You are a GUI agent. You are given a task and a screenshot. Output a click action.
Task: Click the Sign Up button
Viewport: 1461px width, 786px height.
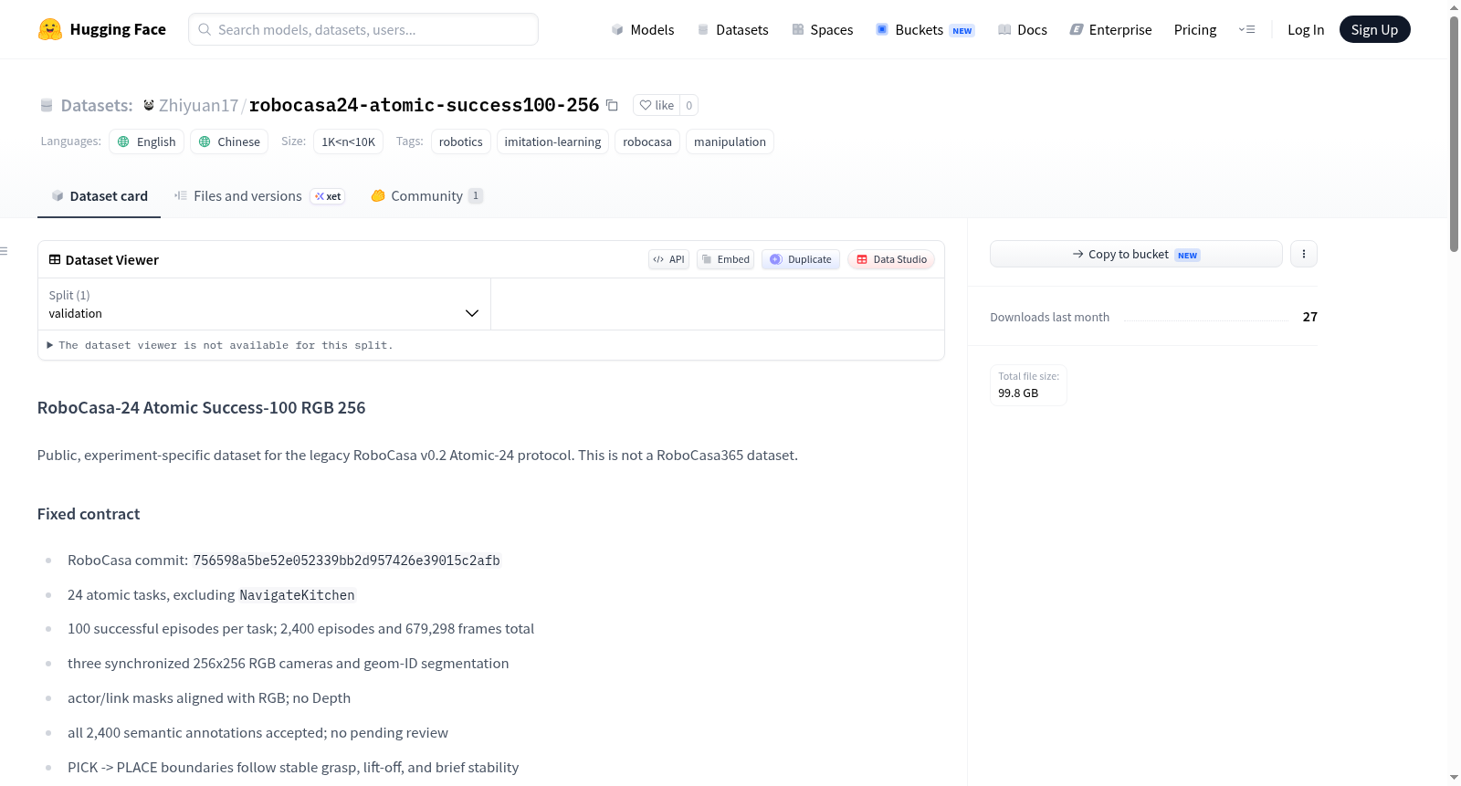pyautogui.click(x=1374, y=29)
